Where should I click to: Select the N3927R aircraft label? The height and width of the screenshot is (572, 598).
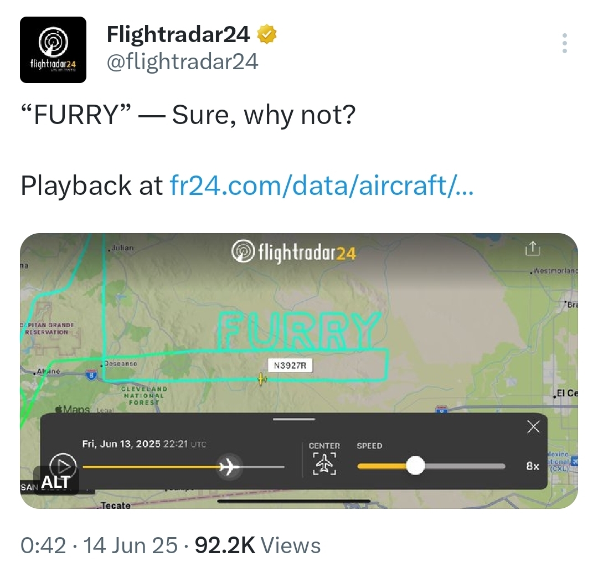[290, 365]
